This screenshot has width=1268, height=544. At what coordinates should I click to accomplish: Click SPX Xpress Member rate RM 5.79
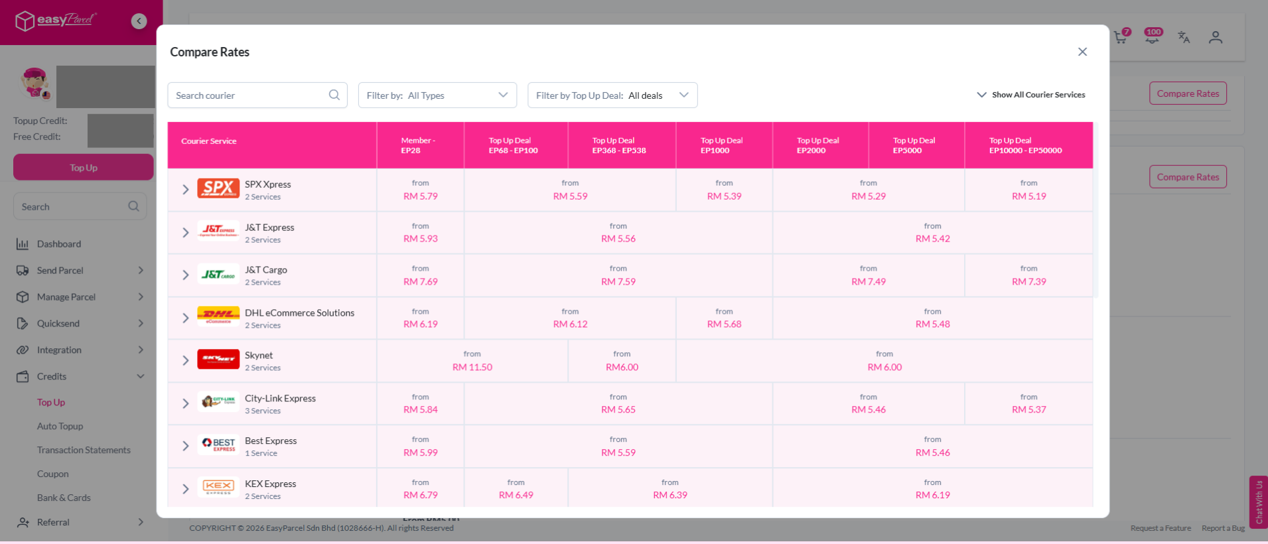(421, 196)
